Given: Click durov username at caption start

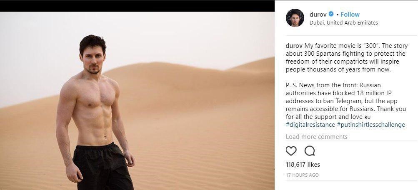Looking at the screenshot, I should coord(294,46).
